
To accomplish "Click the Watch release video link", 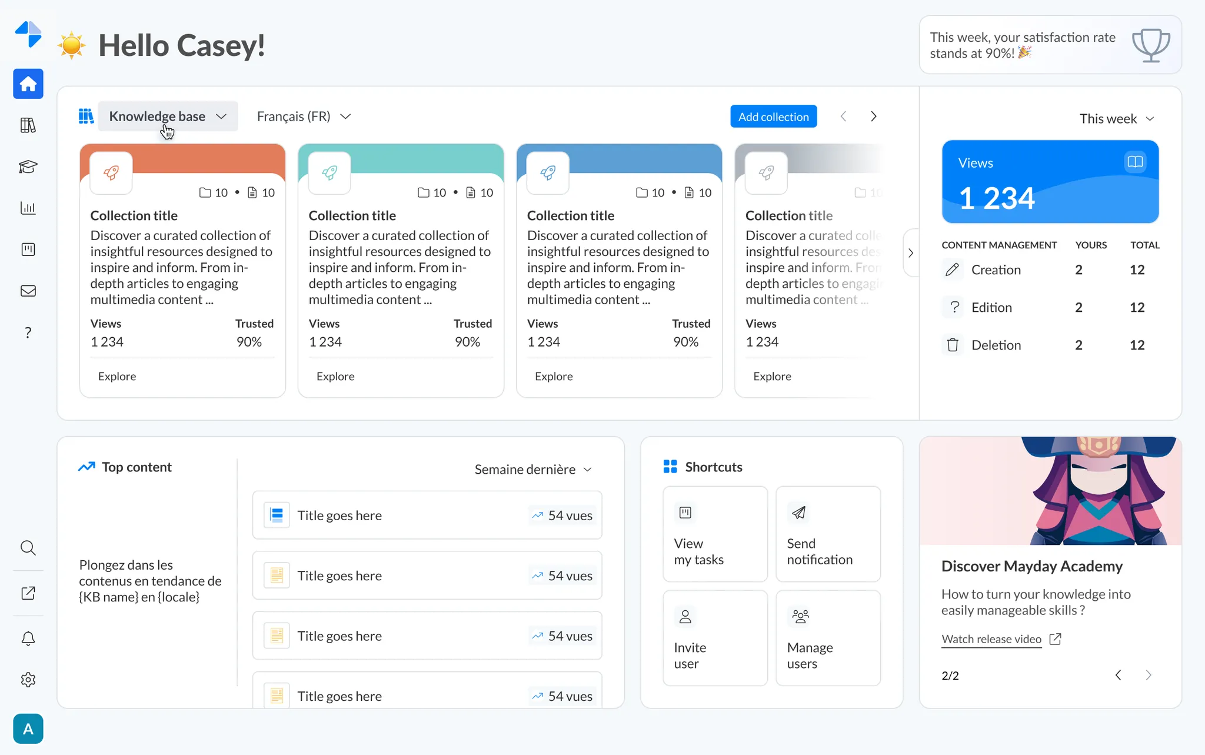I will pos(991,639).
